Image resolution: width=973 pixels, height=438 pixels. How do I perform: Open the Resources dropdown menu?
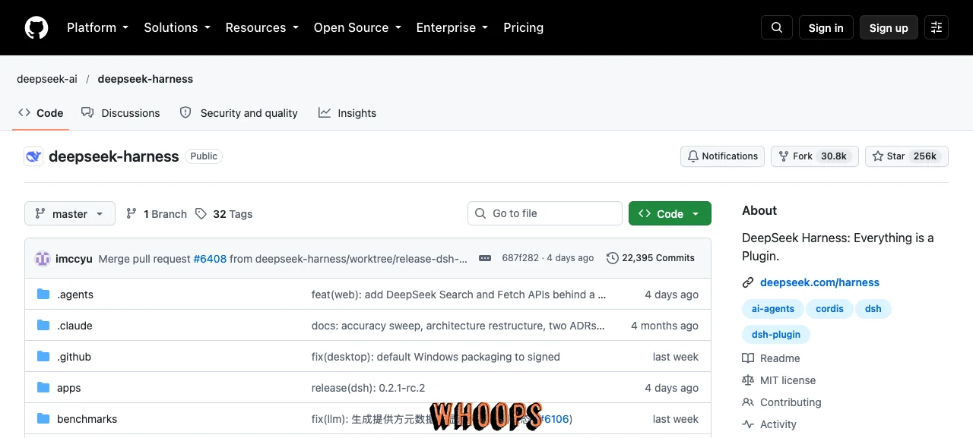[x=261, y=27]
